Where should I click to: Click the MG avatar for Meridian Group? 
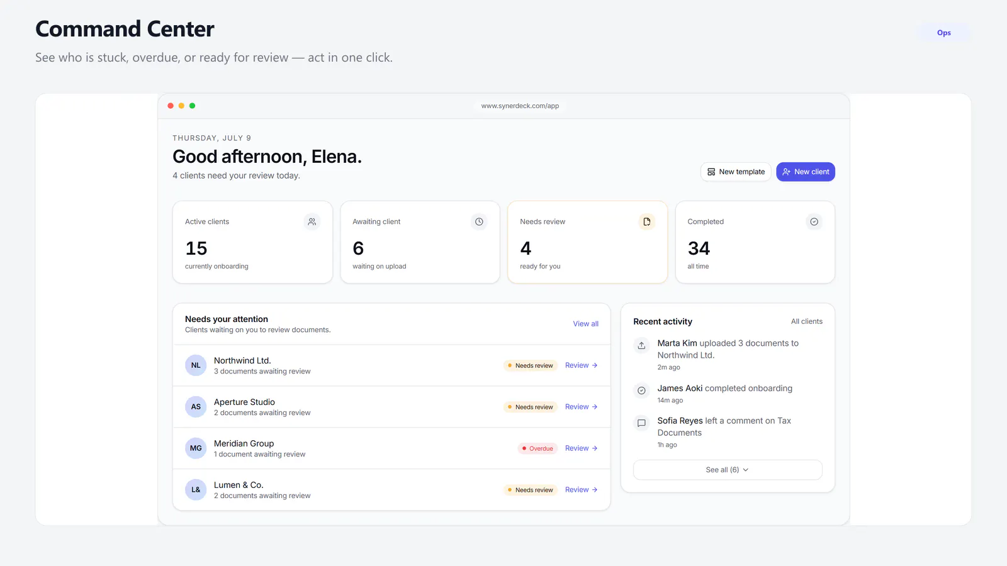196,448
